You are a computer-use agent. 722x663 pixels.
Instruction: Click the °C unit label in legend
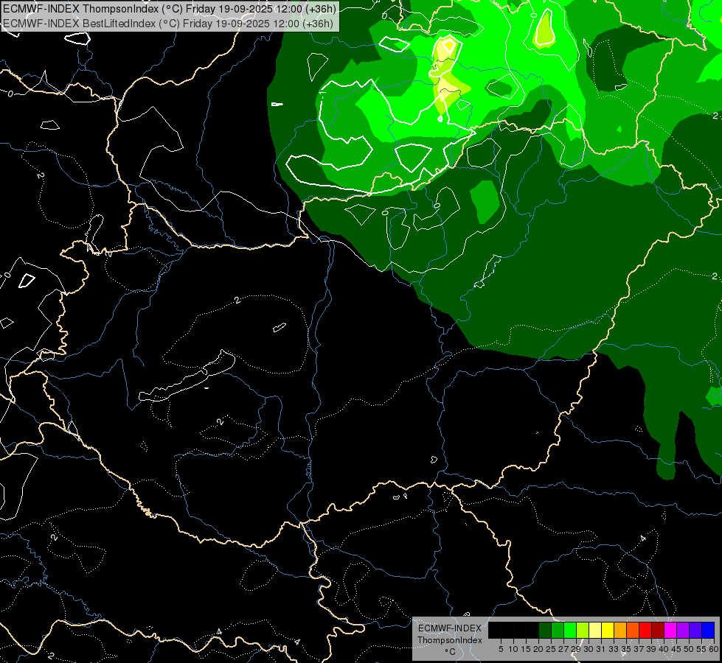click(451, 652)
